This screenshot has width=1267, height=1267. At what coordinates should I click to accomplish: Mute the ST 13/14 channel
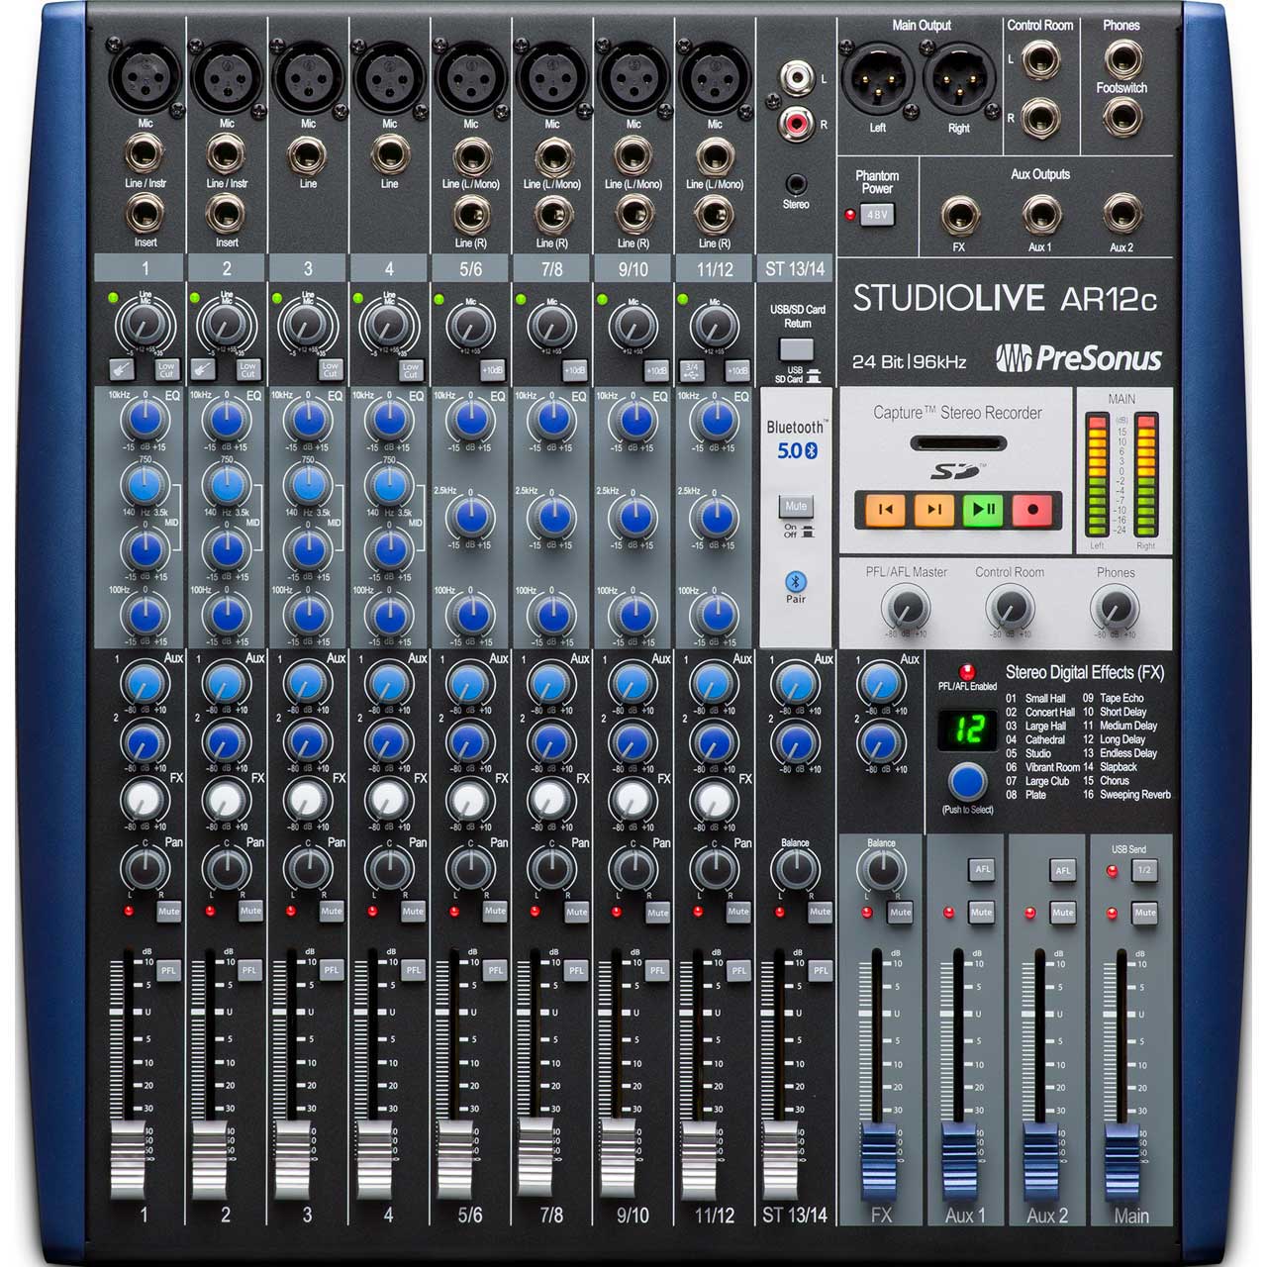[821, 912]
